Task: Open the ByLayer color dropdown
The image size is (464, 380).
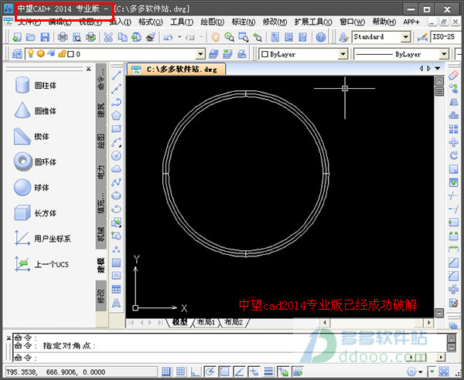Action: (x=343, y=54)
